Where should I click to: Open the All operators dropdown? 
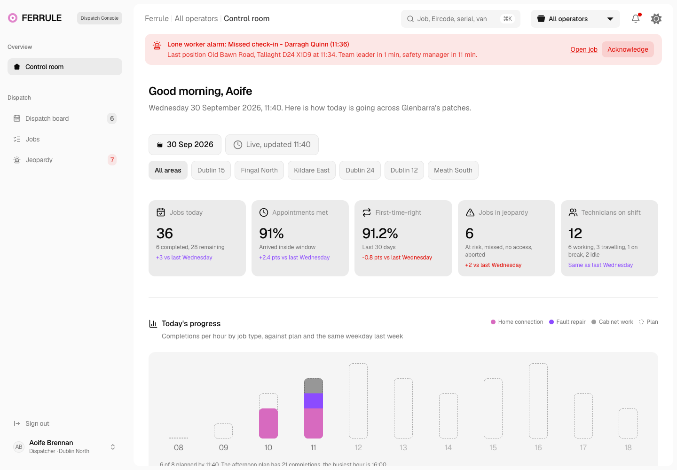pos(575,19)
